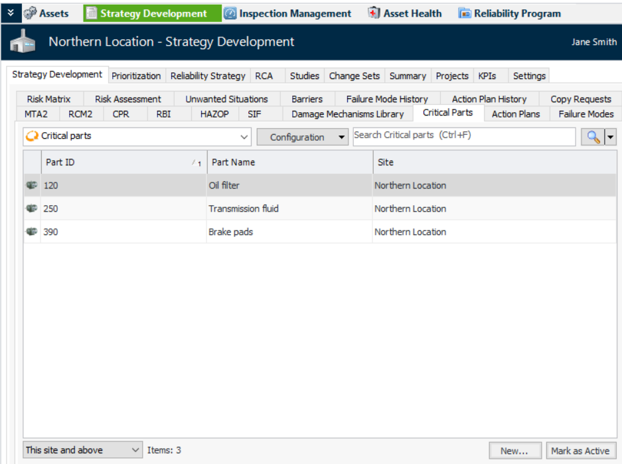This screenshot has height=464, width=622.
Task: Click the New... button
Action: (515, 451)
